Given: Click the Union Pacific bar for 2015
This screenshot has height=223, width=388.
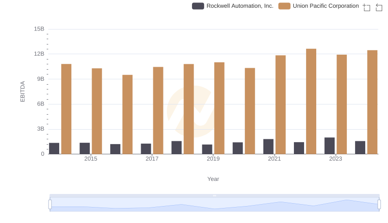Looking at the screenshot, I should [97, 111].
